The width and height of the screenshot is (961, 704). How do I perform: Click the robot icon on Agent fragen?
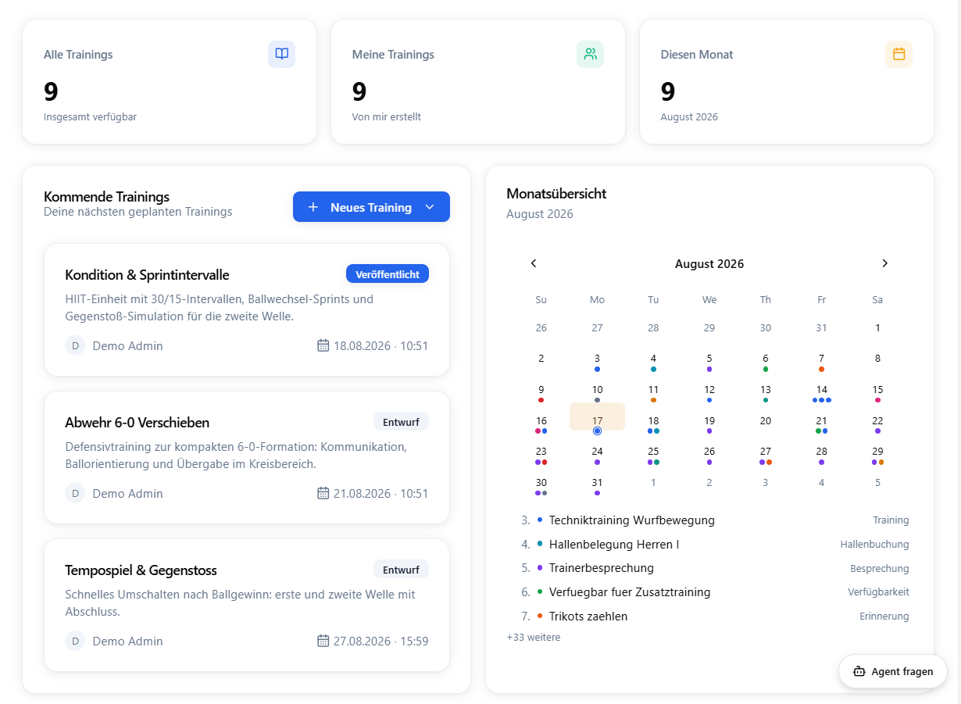tap(859, 671)
